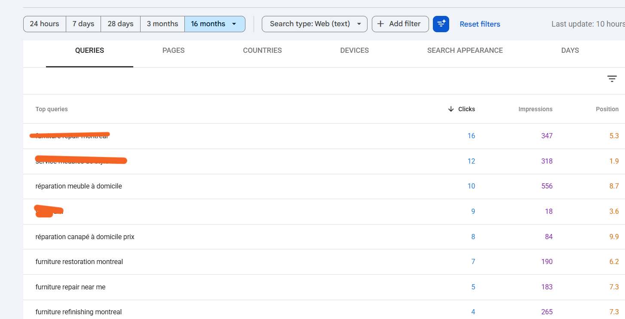
Task: Select the query 'réparation canapé à domicile prix'
Action: pyautogui.click(x=85, y=237)
